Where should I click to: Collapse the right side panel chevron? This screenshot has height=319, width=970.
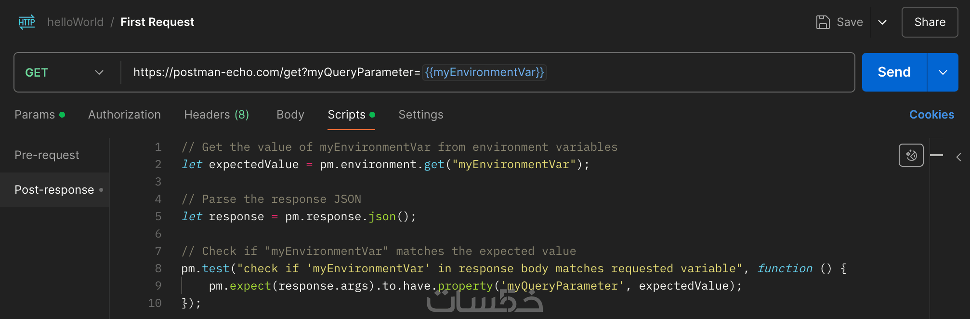[959, 157]
